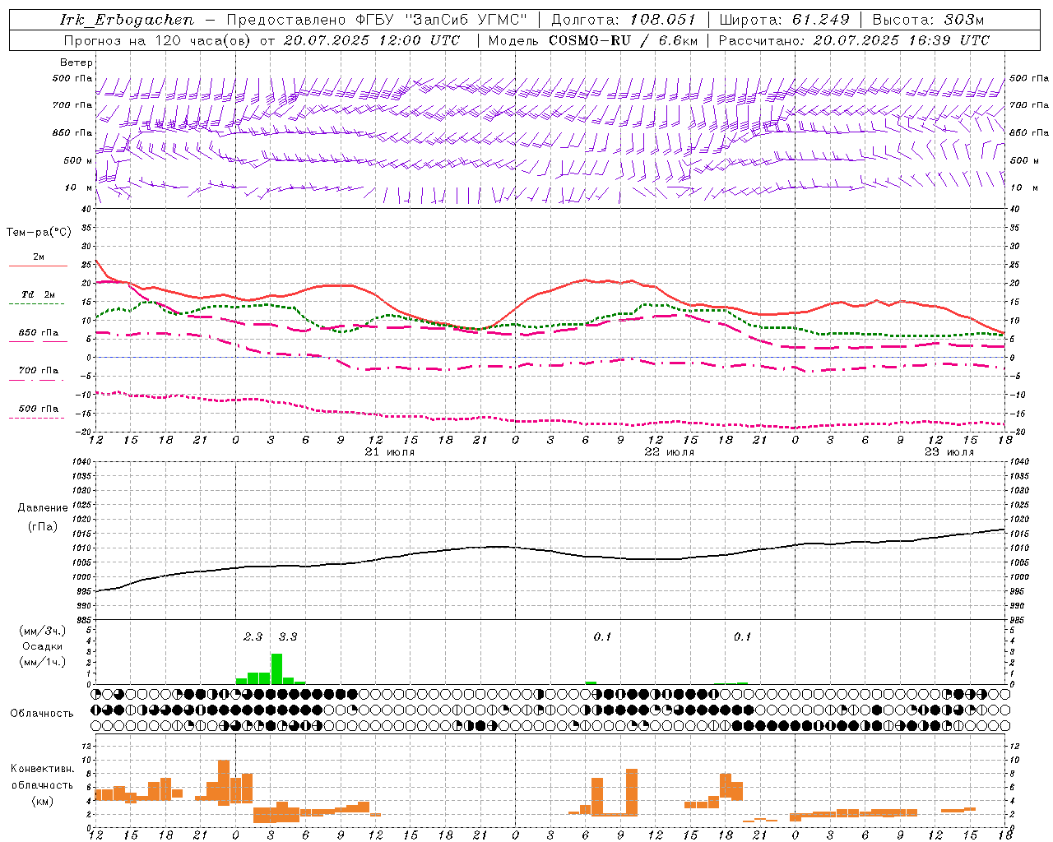Click the Осадки panel label
Viewport: 1053px width, 842px height.
(42, 646)
